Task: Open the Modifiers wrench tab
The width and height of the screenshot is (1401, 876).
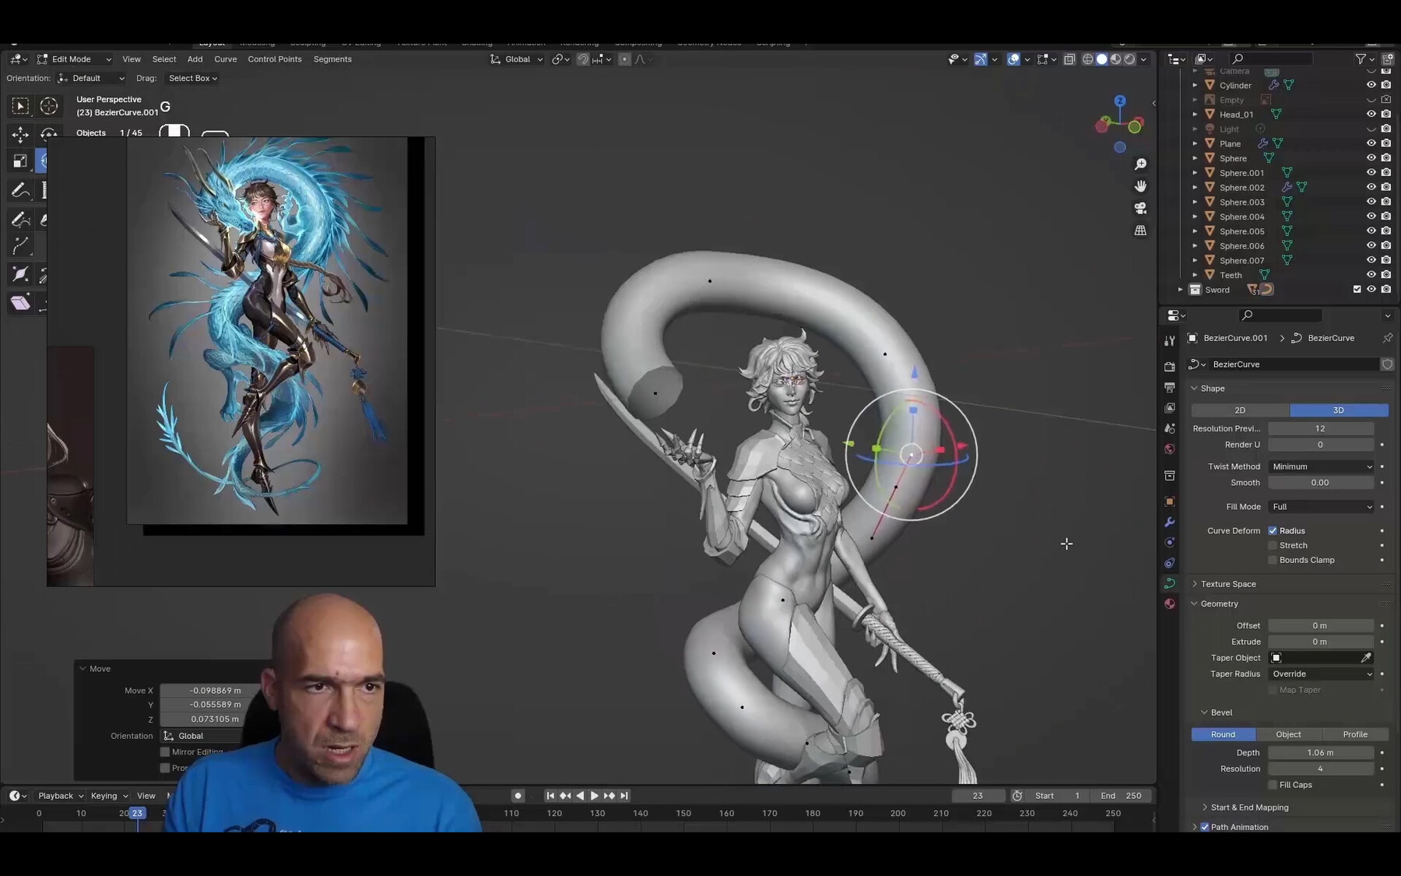Action: point(1169,522)
